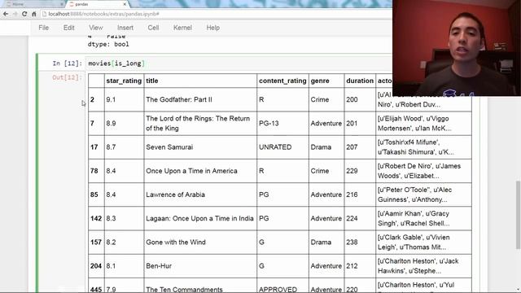The image size is (521, 293).
Task: Click the UNRATED content rating cell
Action: [x=282, y=147]
